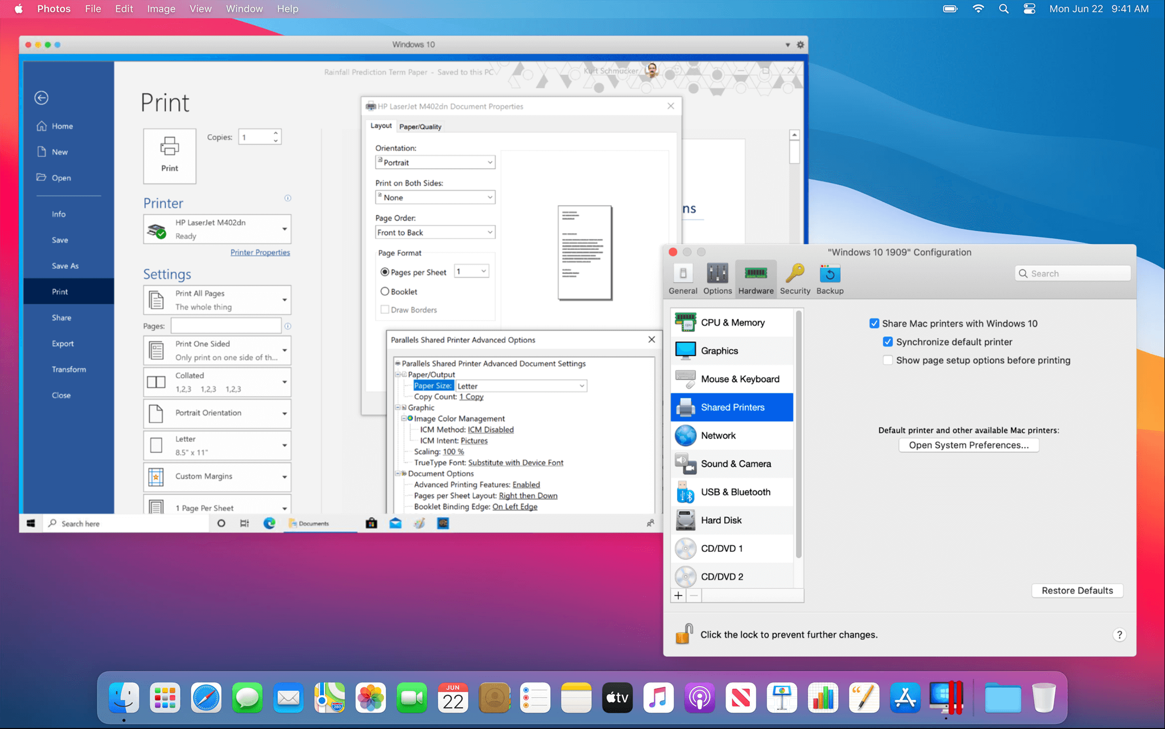Viewport: 1165px width, 729px height.
Task: Open the Orientation dropdown set to Portrait
Action: [x=435, y=162]
